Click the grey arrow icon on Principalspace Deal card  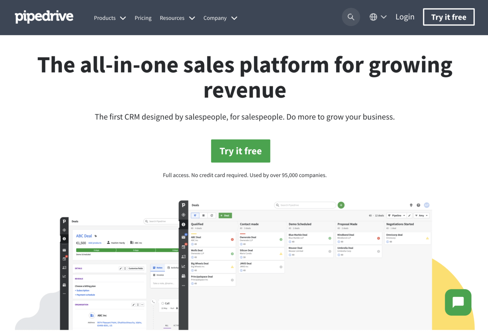coord(232,280)
